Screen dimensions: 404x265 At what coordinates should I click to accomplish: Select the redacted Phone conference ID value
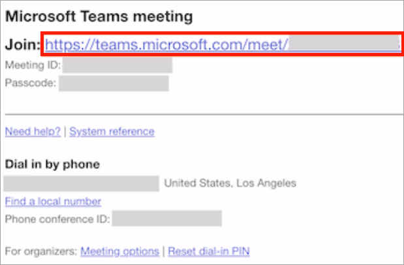(166, 218)
